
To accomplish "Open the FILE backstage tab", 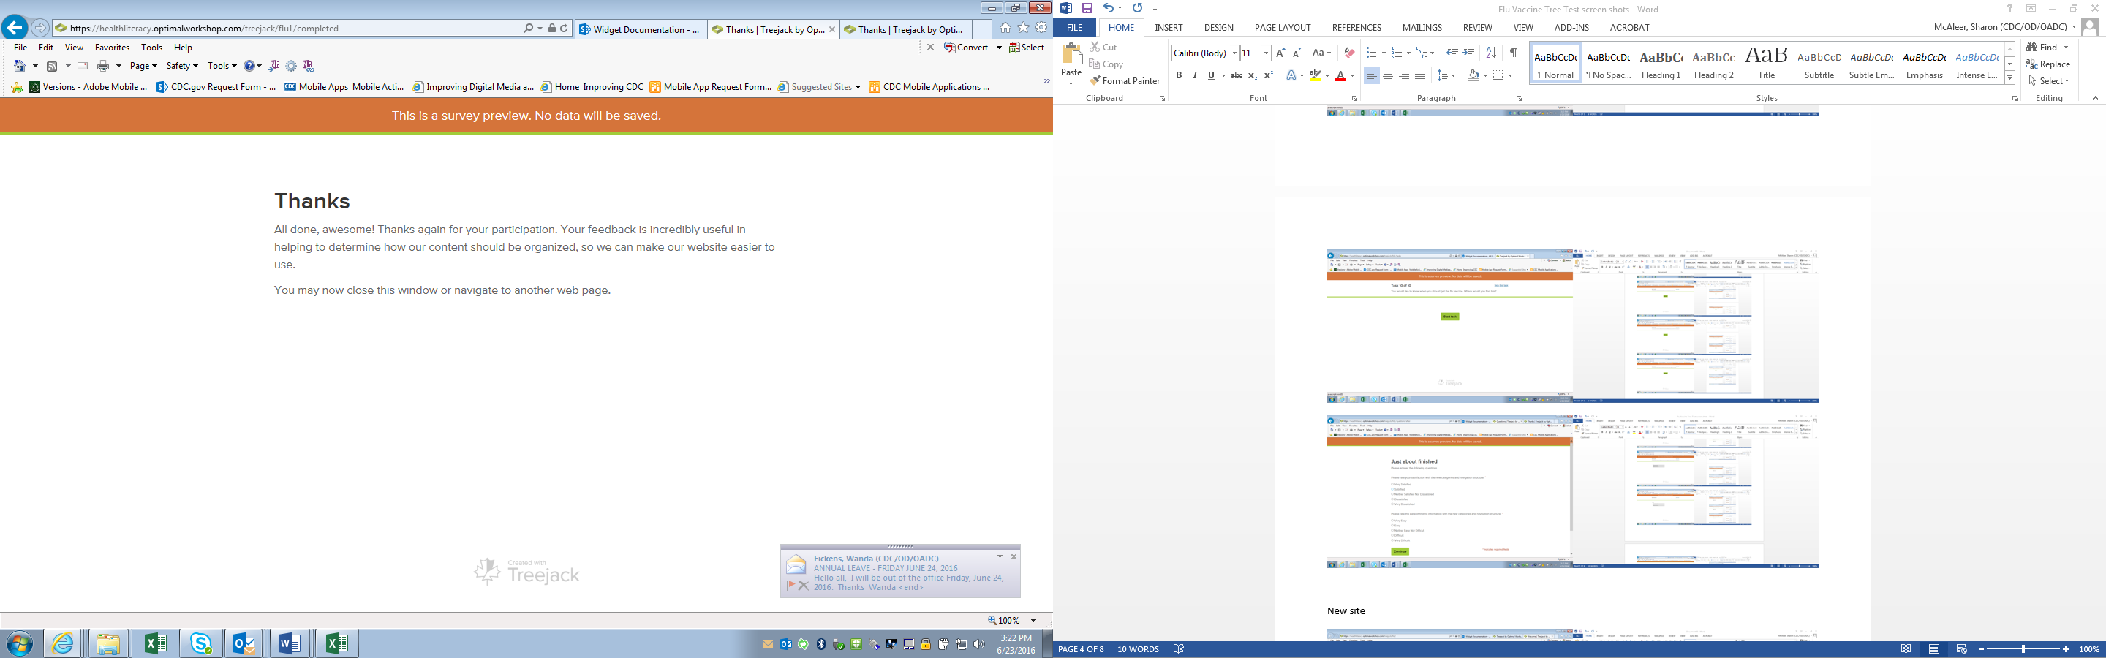I will tap(1075, 28).
